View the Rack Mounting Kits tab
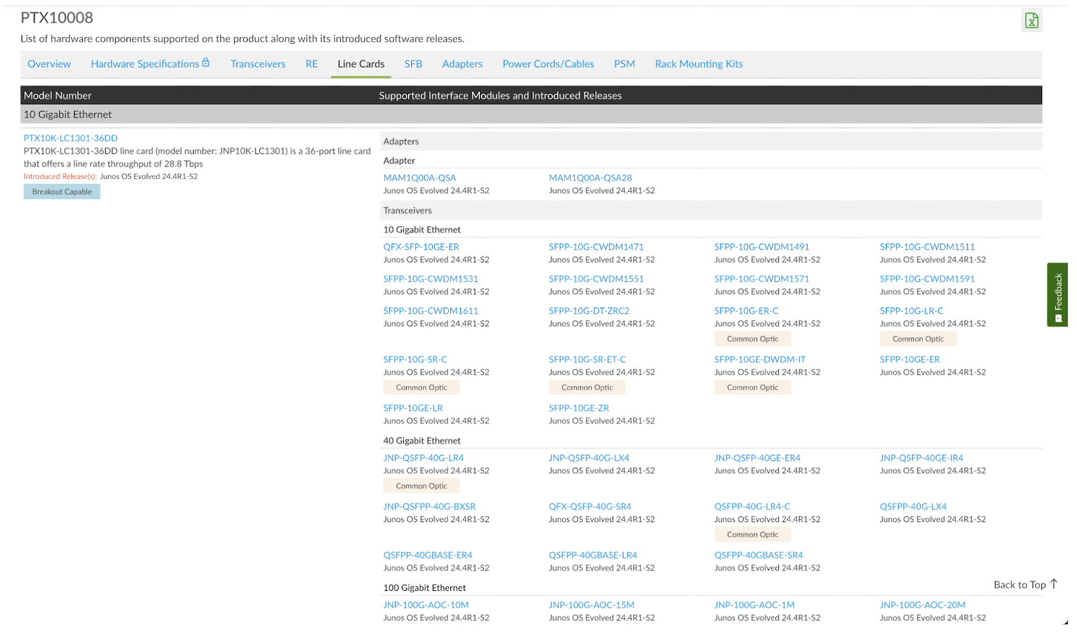Image resolution: width=1077 pixels, height=634 pixels. 699,64
